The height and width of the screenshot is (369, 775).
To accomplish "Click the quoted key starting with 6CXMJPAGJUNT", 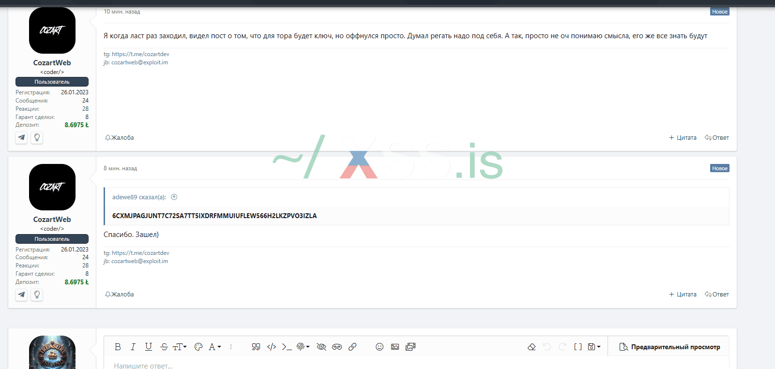I will coord(214,216).
